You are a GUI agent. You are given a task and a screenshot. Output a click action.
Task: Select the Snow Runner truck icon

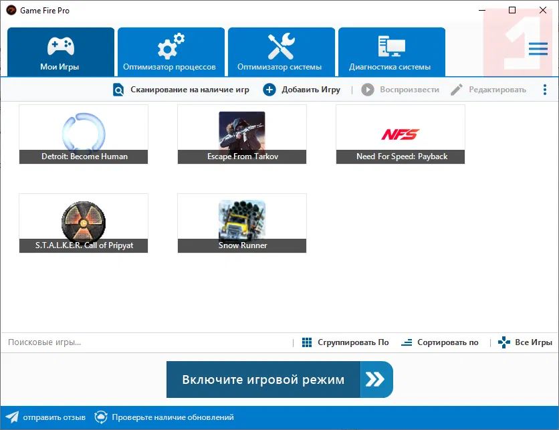[x=242, y=219]
